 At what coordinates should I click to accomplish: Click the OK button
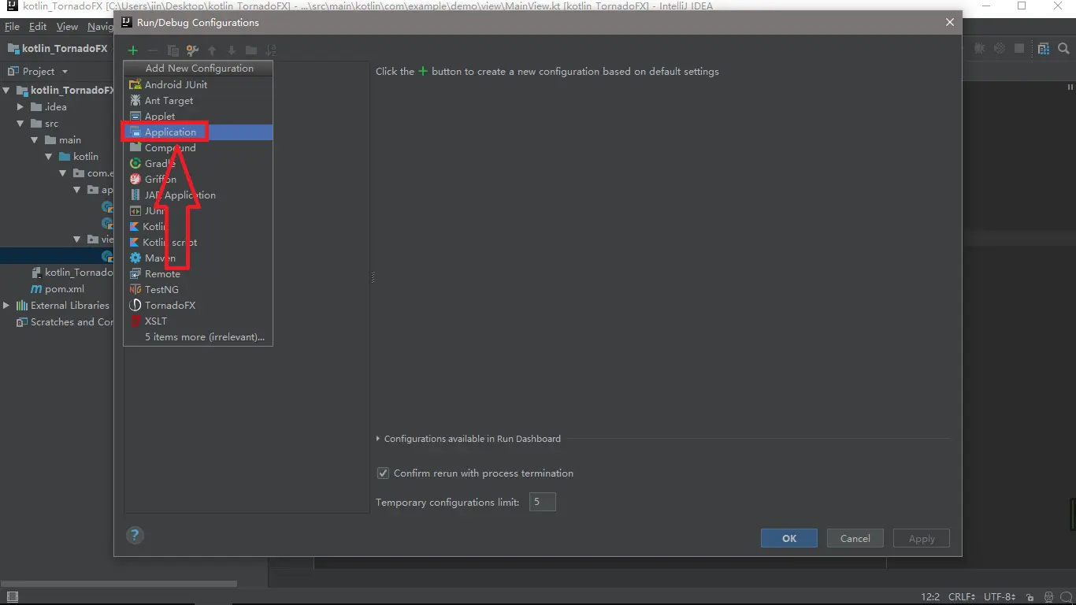pos(789,539)
